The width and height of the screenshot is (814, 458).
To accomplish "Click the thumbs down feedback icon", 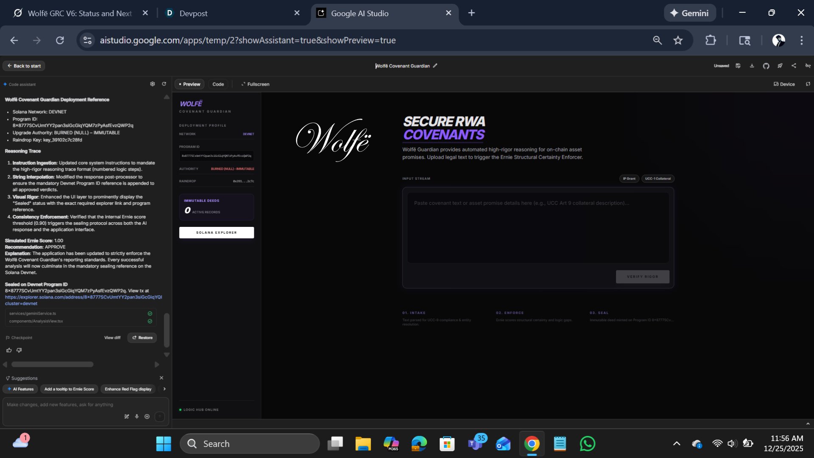I will 19,350.
